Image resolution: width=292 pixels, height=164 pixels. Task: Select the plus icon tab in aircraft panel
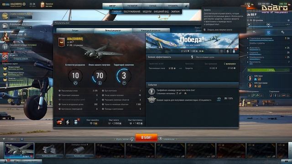254,32
